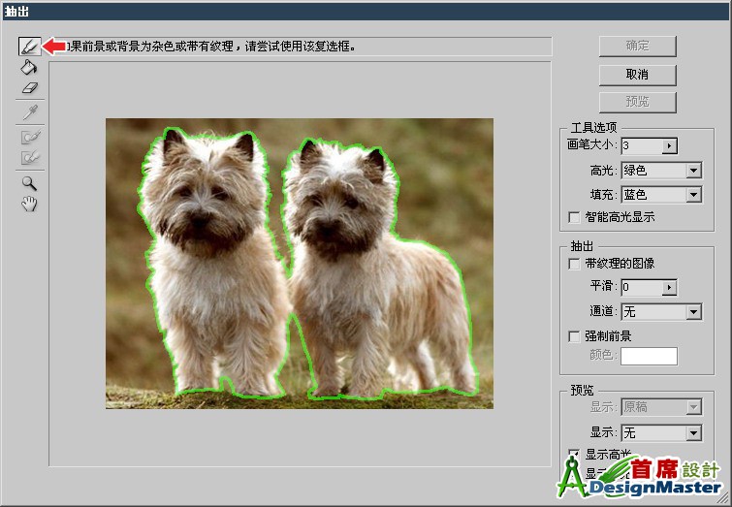Select the Zoom magnifier tool
Screen dimensions: 732x507
click(x=29, y=183)
